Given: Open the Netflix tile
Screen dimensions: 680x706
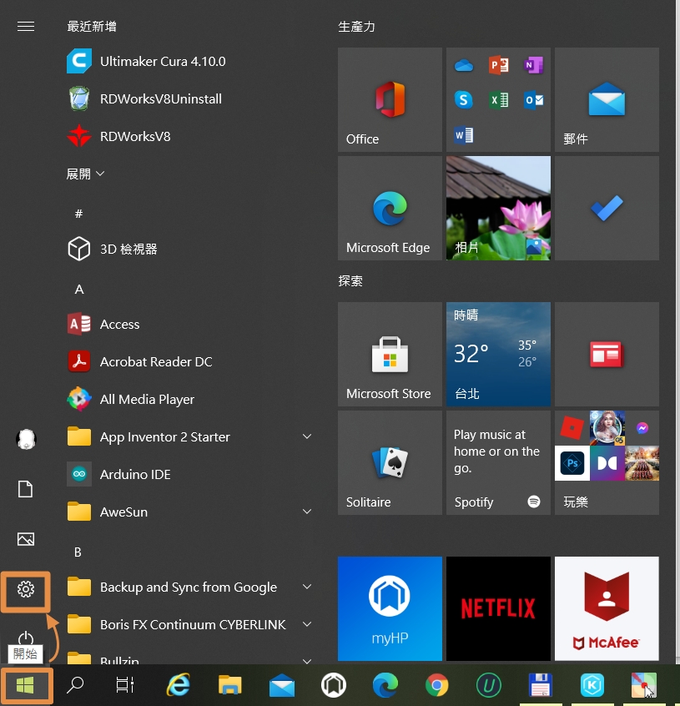Looking at the screenshot, I should coord(498,608).
